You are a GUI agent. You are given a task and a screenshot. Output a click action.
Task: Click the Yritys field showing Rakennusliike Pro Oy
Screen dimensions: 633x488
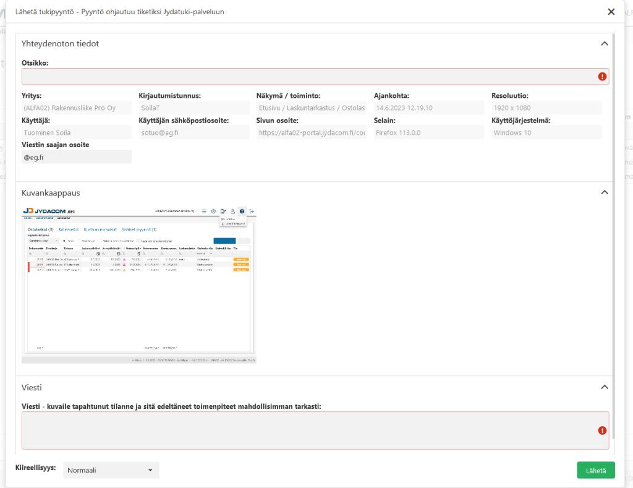(77, 108)
